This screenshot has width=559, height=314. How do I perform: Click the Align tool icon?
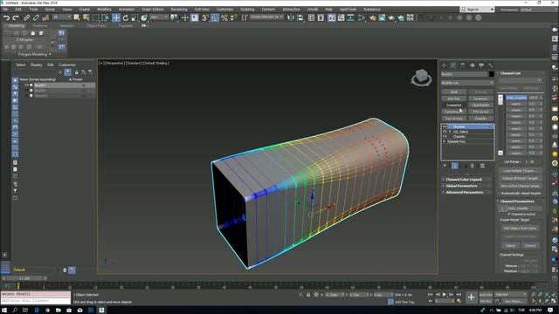(300, 17)
